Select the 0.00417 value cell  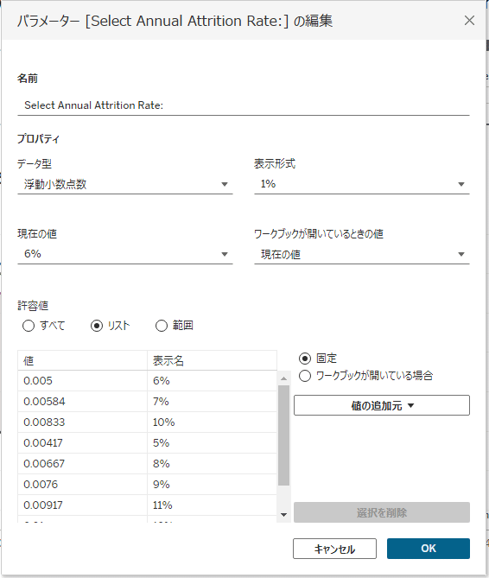coord(83,442)
